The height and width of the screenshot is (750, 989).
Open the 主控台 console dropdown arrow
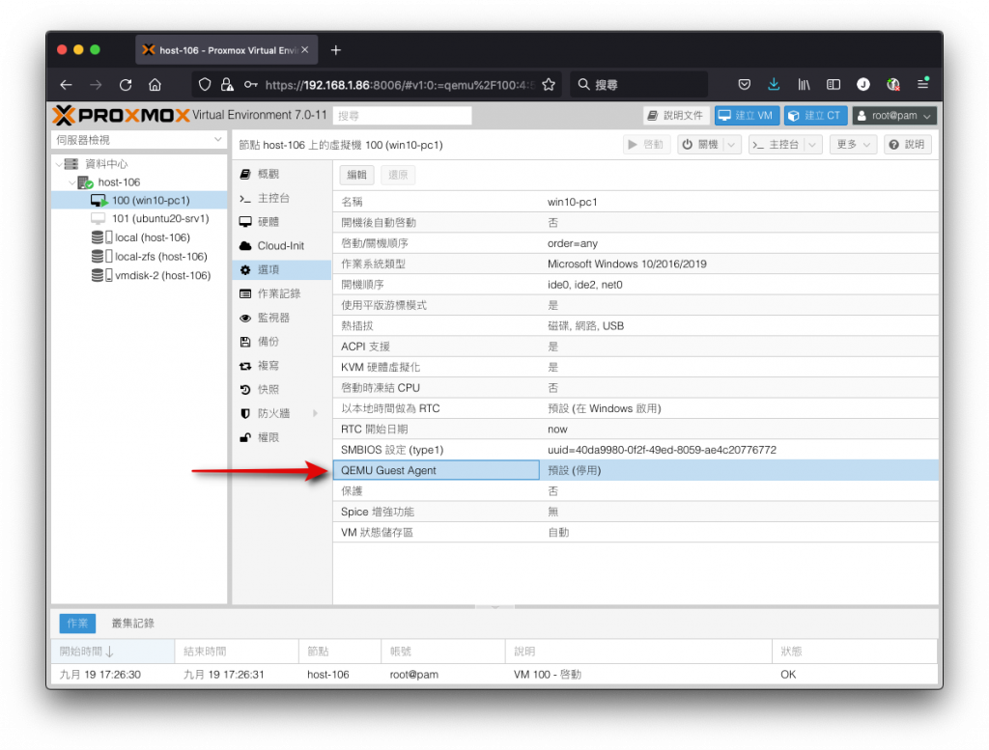[x=813, y=145]
